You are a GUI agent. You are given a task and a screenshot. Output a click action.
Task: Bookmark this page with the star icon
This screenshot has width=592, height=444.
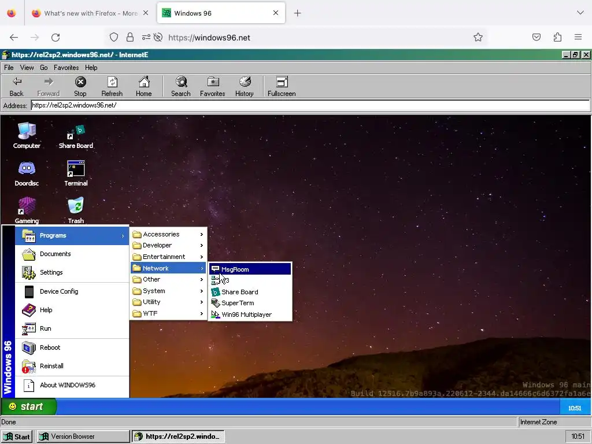[x=478, y=38]
